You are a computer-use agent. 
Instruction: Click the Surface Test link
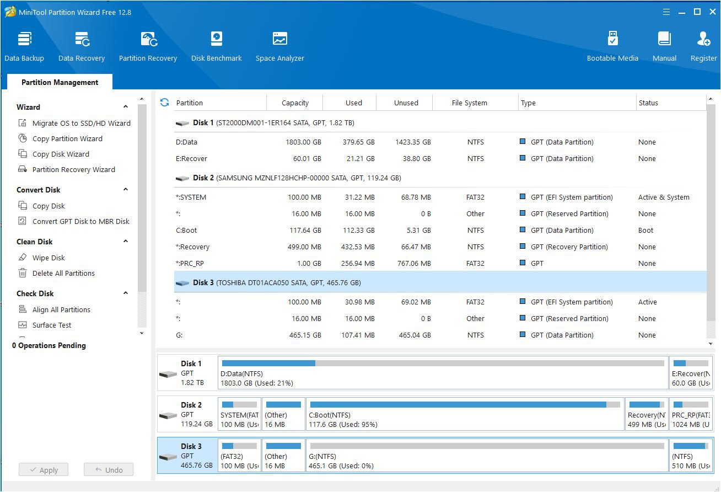(x=52, y=325)
